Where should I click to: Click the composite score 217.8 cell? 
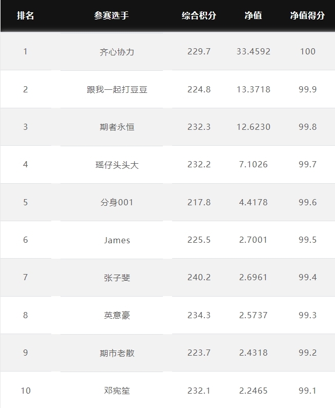pyautogui.click(x=199, y=202)
